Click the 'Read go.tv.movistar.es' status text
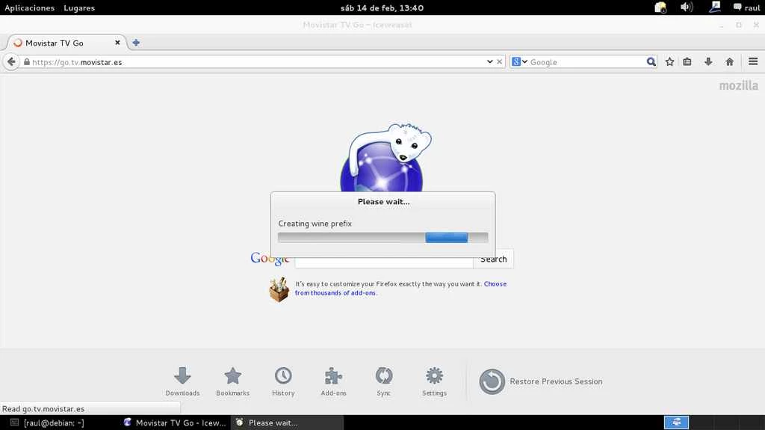This screenshot has height=430, width=765. click(x=43, y=409)
